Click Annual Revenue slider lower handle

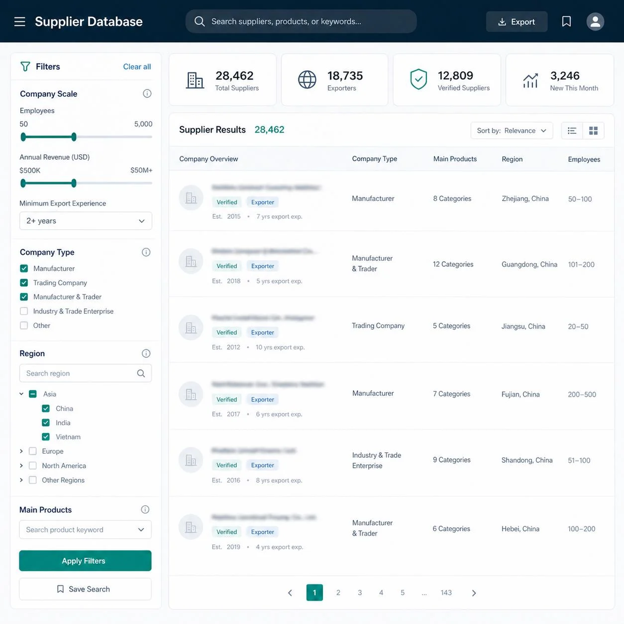23,183
